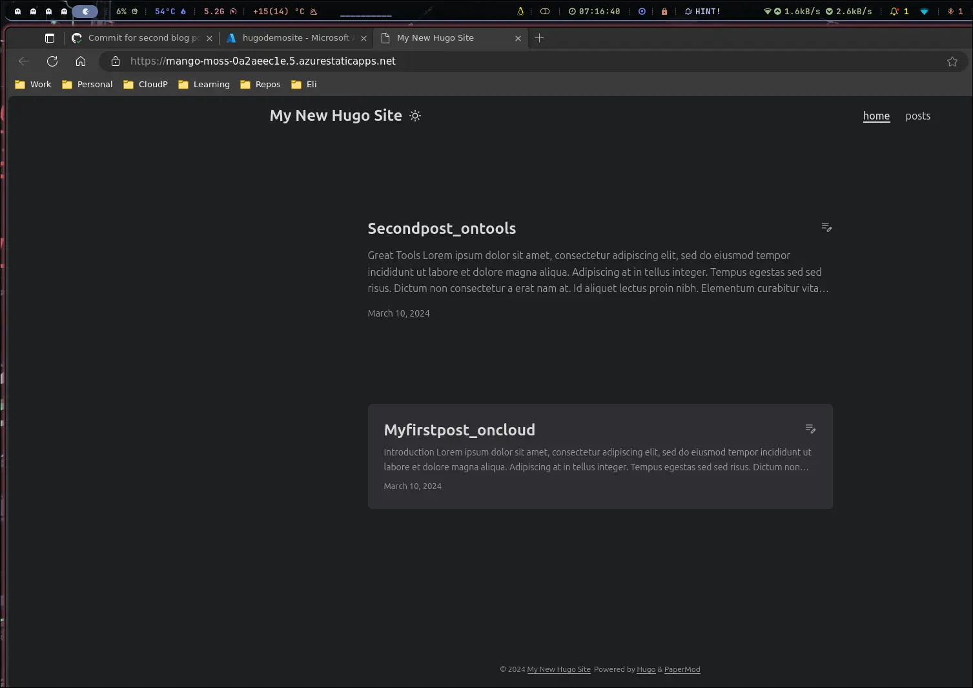Select the fourth ghost workspace icon
Image resolution: width=973 pixels, height=688 pixels.
65,12
